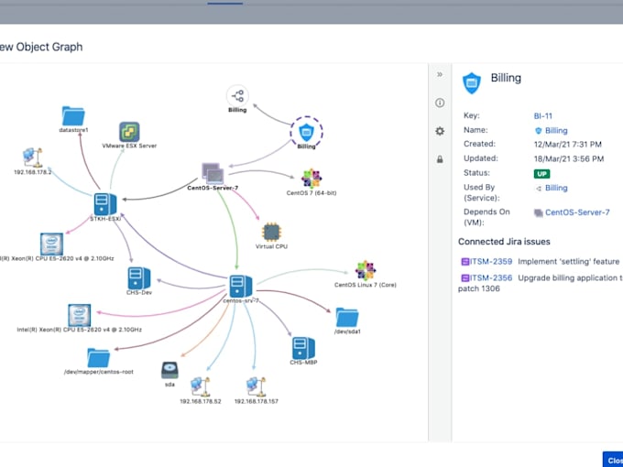Click the UP status badge

tap(542, 174)
